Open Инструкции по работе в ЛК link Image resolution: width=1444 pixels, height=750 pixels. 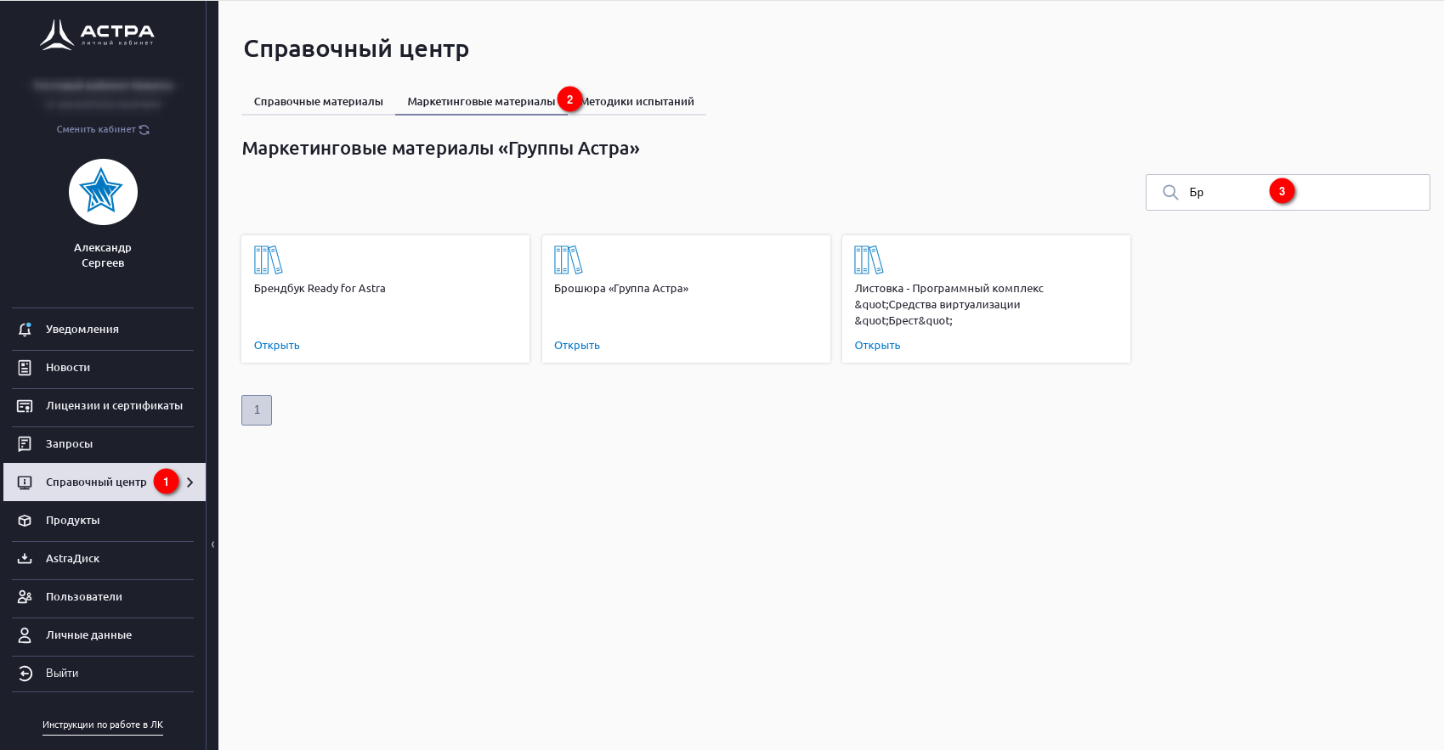103,725
